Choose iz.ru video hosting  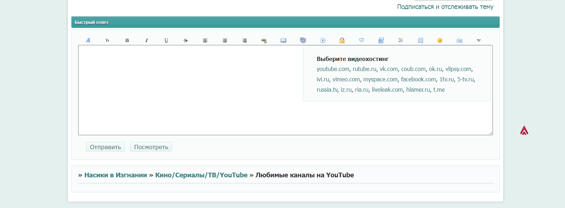[346, 90]
